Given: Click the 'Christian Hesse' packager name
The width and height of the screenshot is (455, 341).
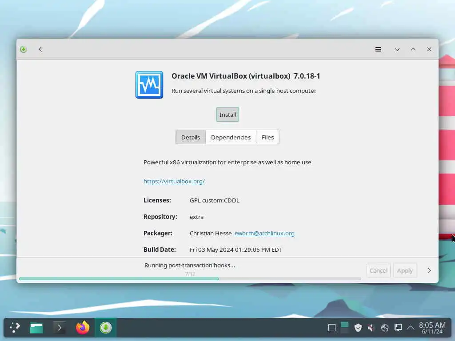Looking at the screenshot, I should (x=210, y=233).
